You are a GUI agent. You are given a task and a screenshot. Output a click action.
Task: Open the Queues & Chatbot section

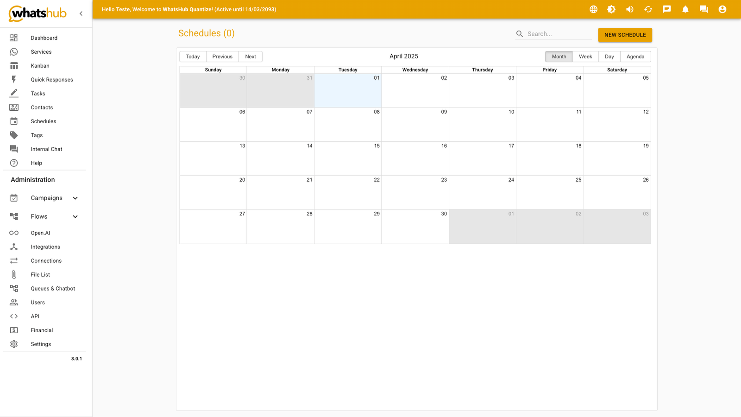(x=53, y=288)
